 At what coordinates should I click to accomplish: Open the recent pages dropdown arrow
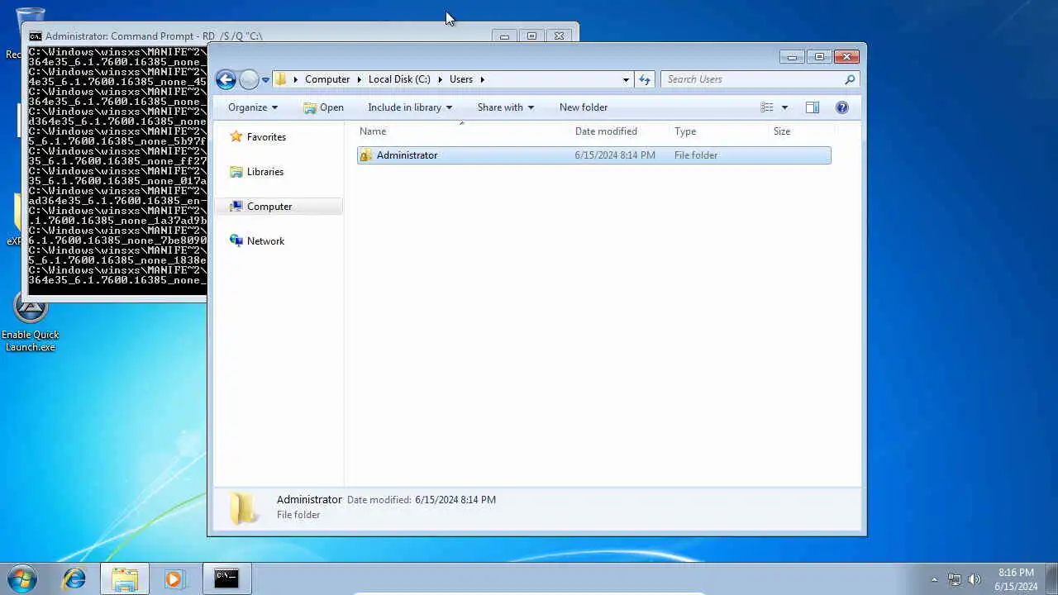click(265, 80)
